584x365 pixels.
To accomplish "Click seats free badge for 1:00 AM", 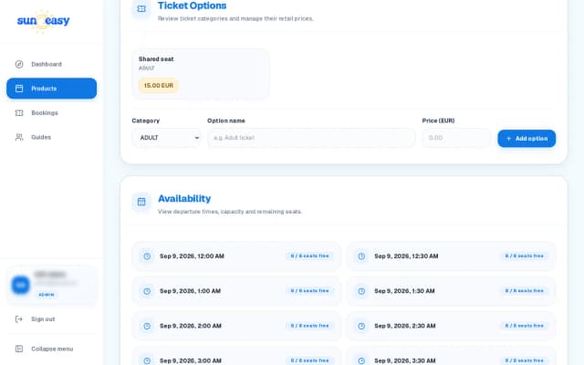I will click(x=310, y=291).
